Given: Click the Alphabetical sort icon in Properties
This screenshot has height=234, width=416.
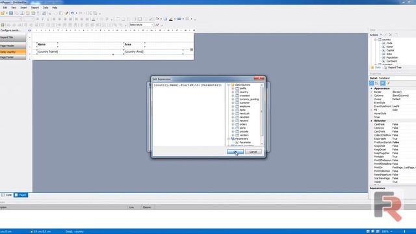Looking at the screenshot, I should [377, 83].
